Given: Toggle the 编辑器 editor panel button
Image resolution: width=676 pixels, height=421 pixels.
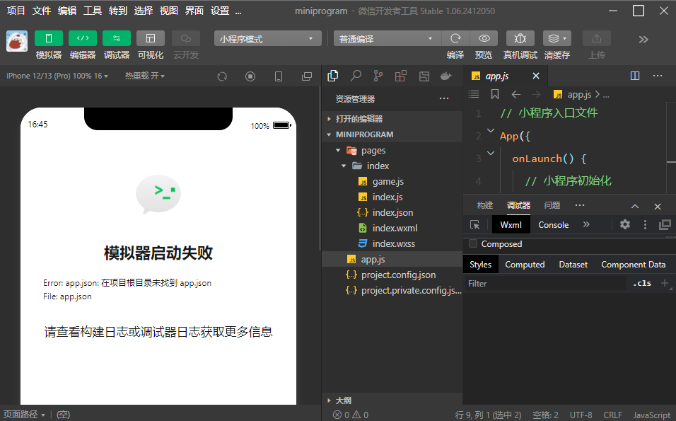Looking at the screenshot, I should [x=82, y=38].
